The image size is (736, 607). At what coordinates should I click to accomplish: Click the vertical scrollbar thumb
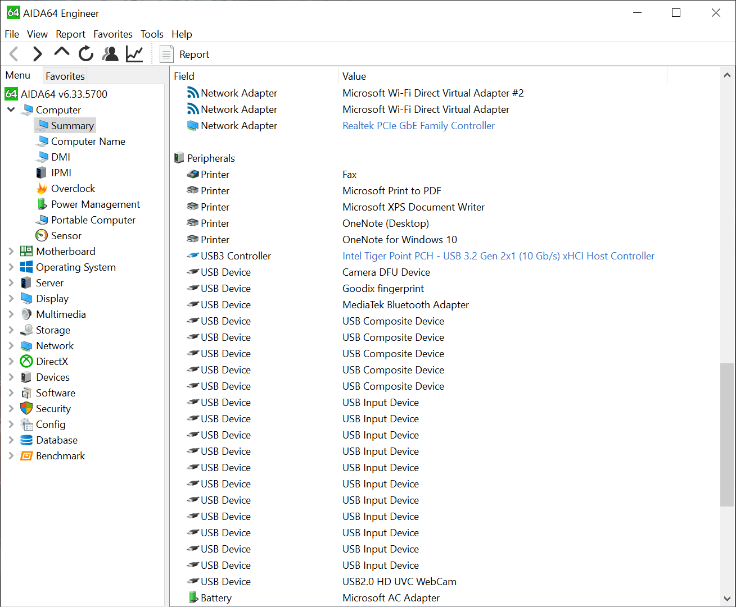click(727, 435)
